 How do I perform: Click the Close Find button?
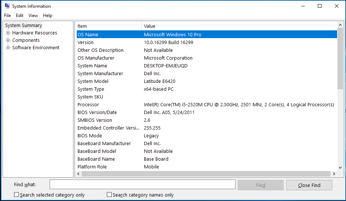point(309,185)
